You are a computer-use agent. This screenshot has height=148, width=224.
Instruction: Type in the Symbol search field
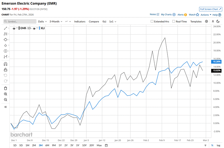(20, 21)
